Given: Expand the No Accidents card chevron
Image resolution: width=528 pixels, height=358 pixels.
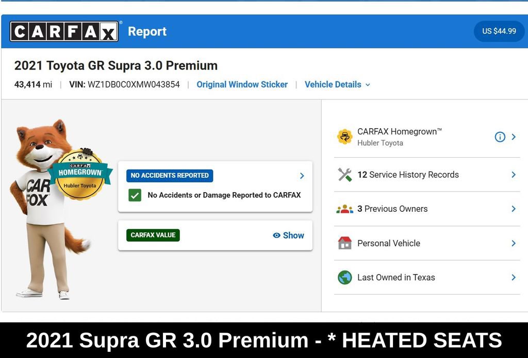Looking at the screenshot, I should click(x=302, y=176).
